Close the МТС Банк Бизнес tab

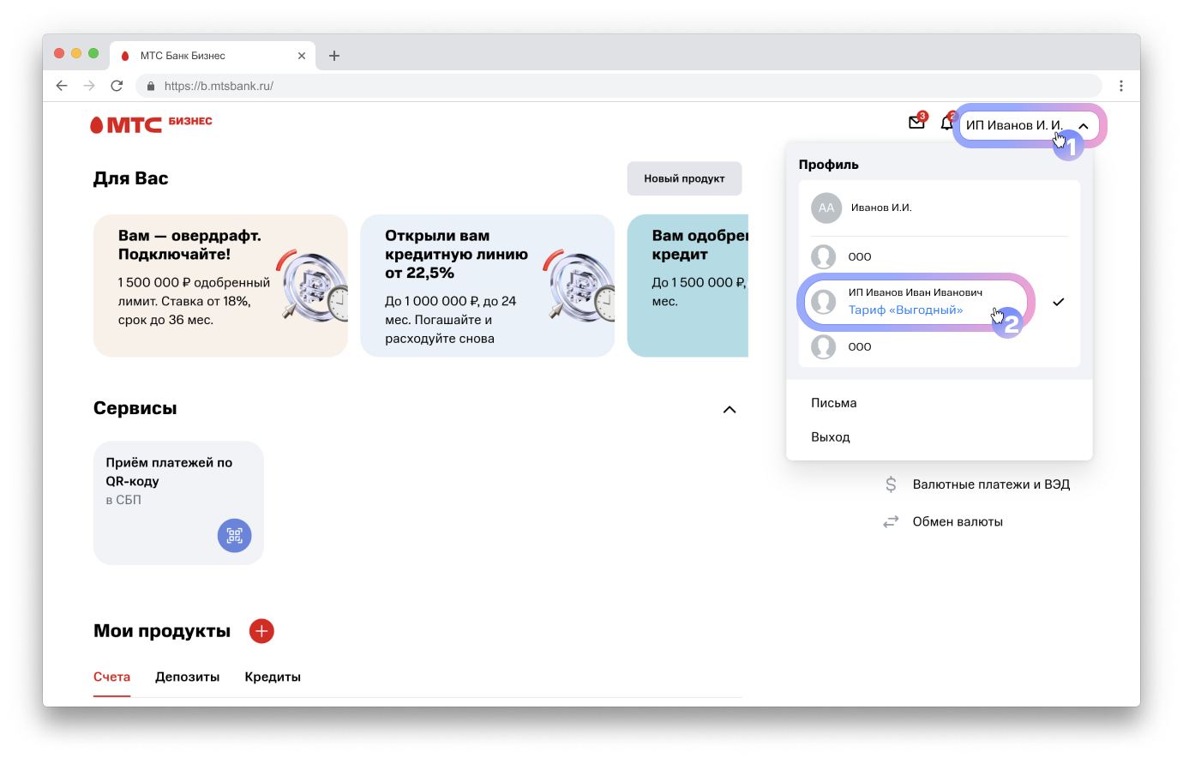click(302, 56)
